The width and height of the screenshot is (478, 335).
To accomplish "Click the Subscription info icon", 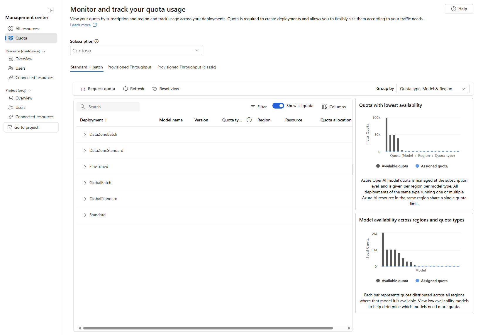I will [x=96, y=41].
